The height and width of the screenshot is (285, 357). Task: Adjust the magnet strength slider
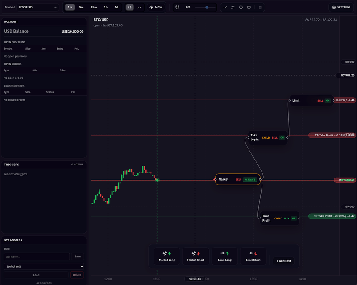(207, 7)
